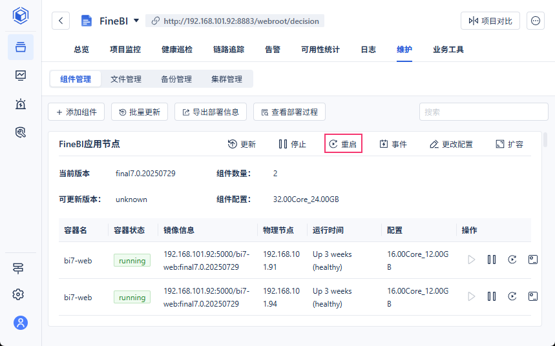Screen dimensions: 555x346
Task: Expand the FineBI project dropdown arrow
Action: pyautogui.click(x=136, y=21)
